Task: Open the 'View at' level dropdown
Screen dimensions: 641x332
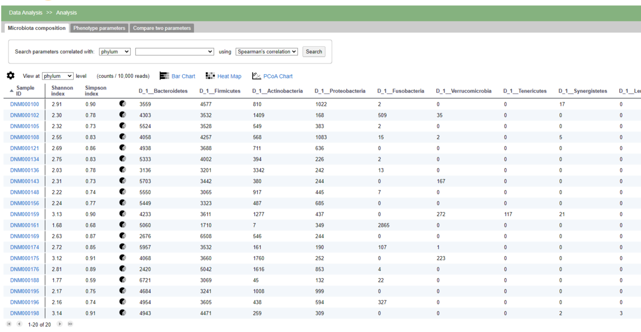Action: coord(58,76)
